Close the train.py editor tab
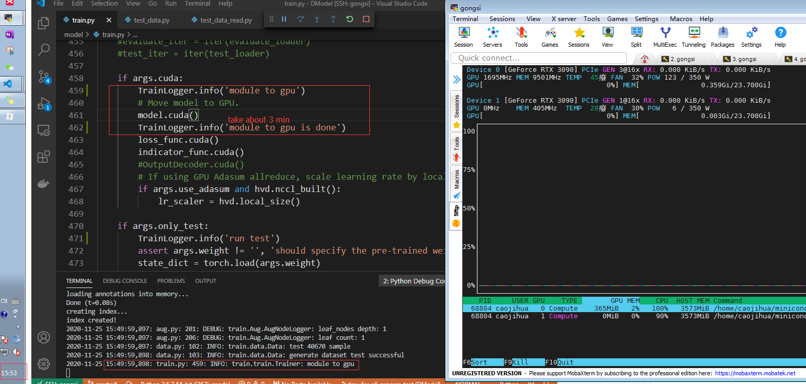The width and height of the screenshot is (806, 384). point(109,20)
